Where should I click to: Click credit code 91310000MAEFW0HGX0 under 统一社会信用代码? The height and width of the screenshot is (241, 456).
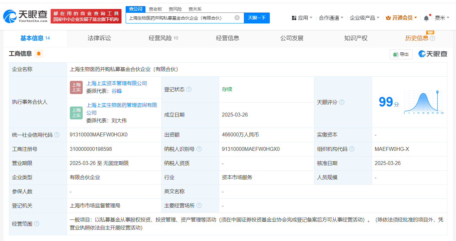coord(98,135)
